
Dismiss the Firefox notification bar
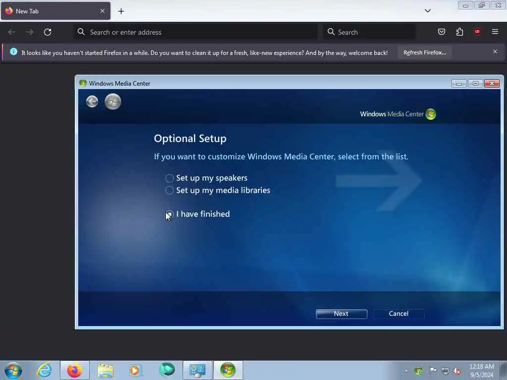coord(495,51)
